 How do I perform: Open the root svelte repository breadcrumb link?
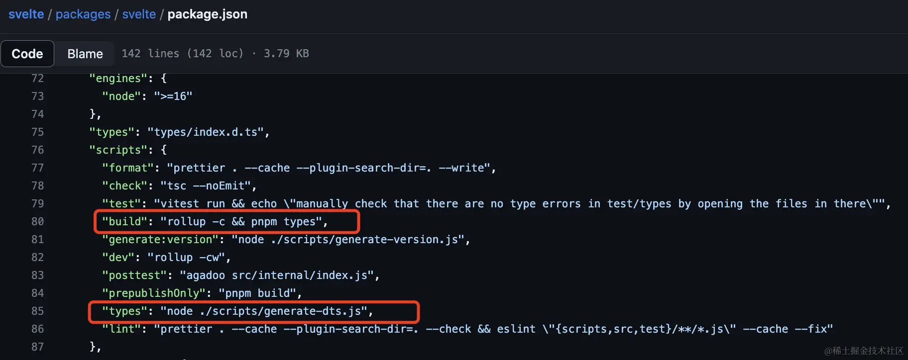[x=26, y=14]
